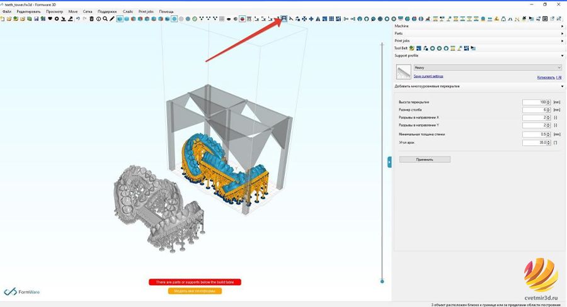567x307 pixels.
Task: Click the first icon in the Tool Belt
Action: pyautogui.click(x=411, y=48)
